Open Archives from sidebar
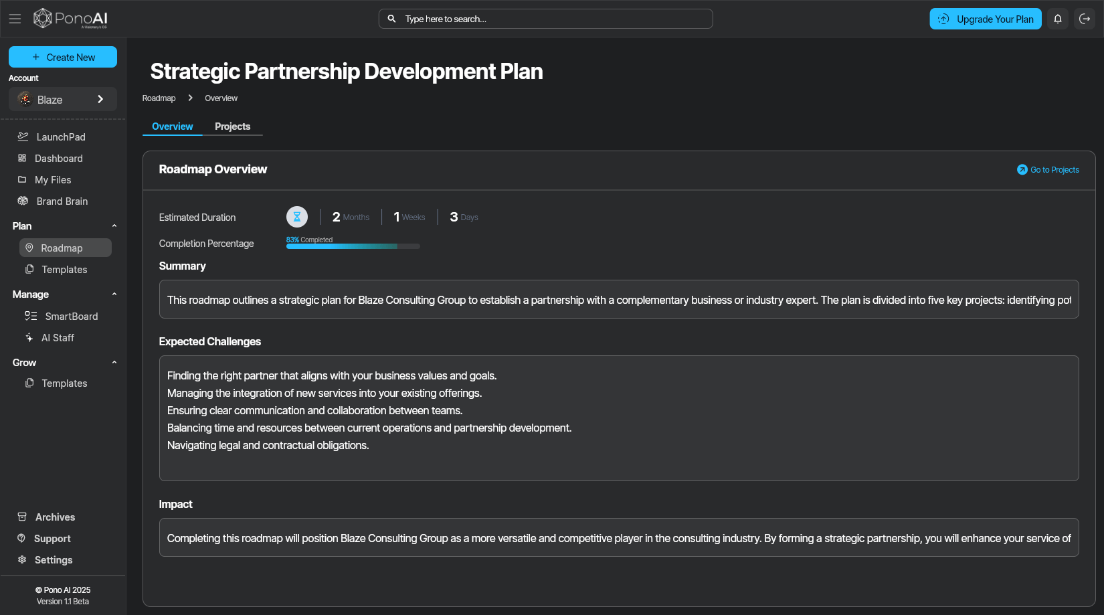The width and height of the screenshot is (1104, 615). (x=55, y=517)
